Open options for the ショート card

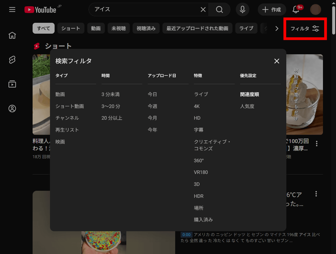tap(316, 144)
